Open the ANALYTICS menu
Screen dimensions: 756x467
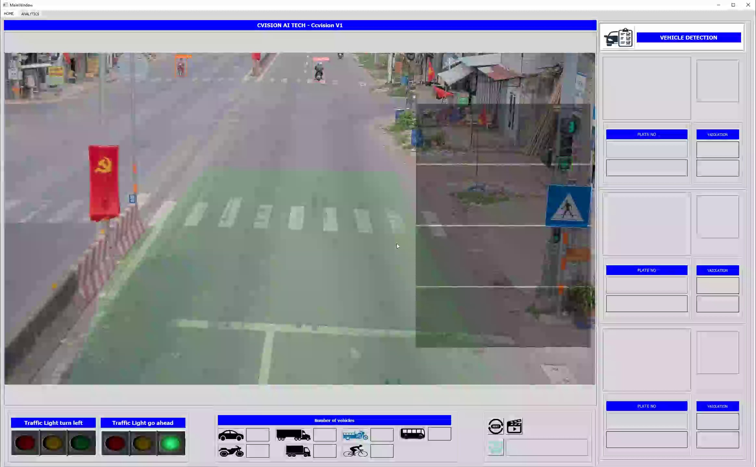click(x=30, y=14)
